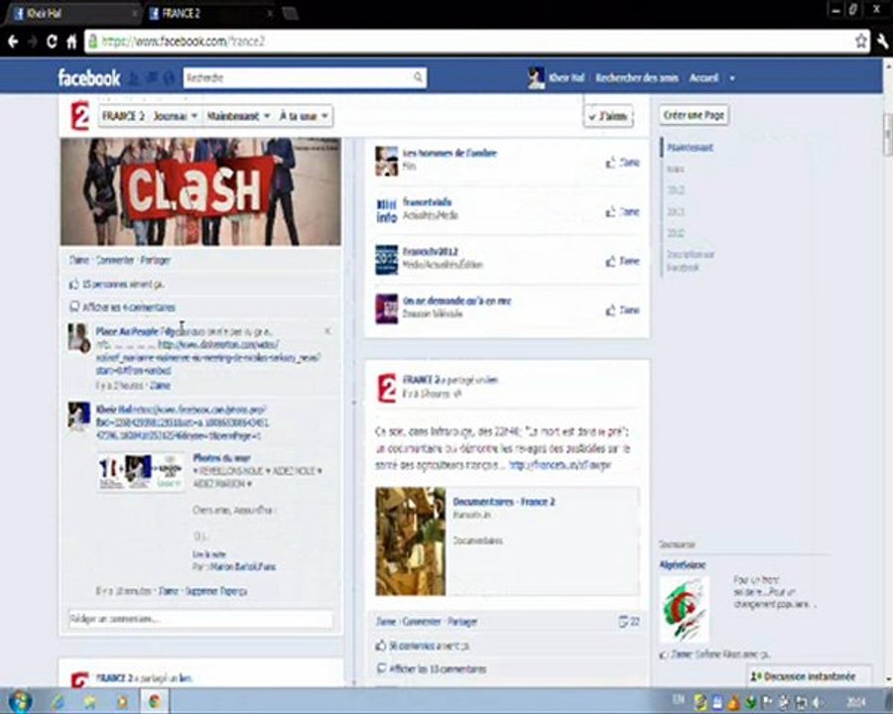893x714 pixels.
Task: Like 'On ne demande qu'à en rire' page
Action: point(622,310)
